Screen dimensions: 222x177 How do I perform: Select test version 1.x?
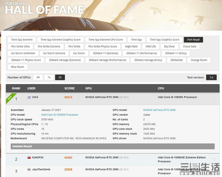[211, 77]
